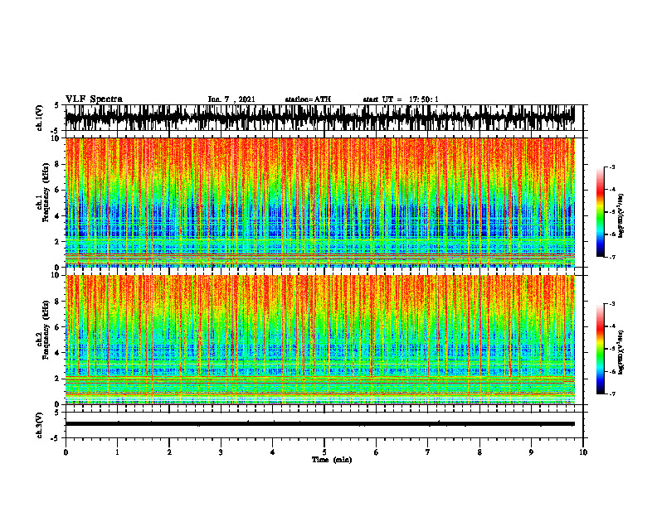This screenshot has height=507, width=657.
Task: Click the ch.2 spectrogram panel
Action: 319,340
